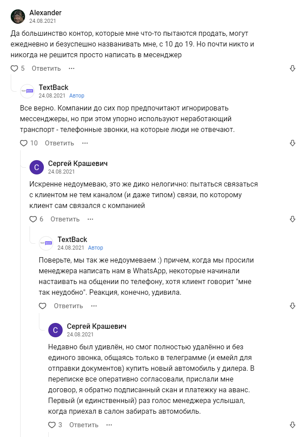Screen dimensions: 306x437
Task: Downvote Сергей's car dealer comment
Action: point(293,424)
